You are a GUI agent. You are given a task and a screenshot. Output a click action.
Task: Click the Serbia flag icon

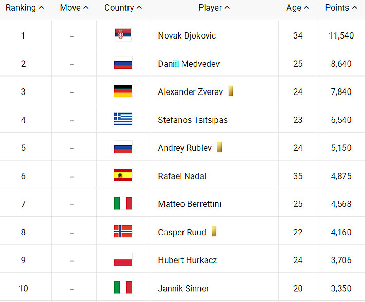[123, 35]
